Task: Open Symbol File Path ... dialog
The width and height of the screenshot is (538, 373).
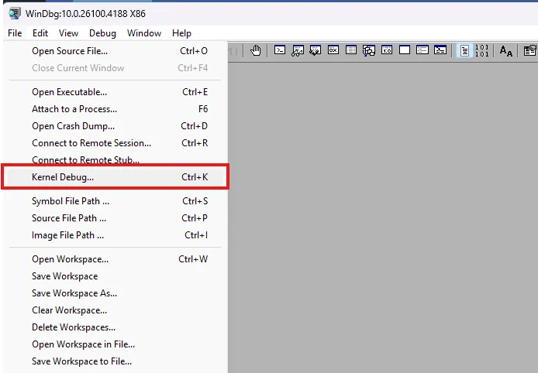Action: point(116,201)
